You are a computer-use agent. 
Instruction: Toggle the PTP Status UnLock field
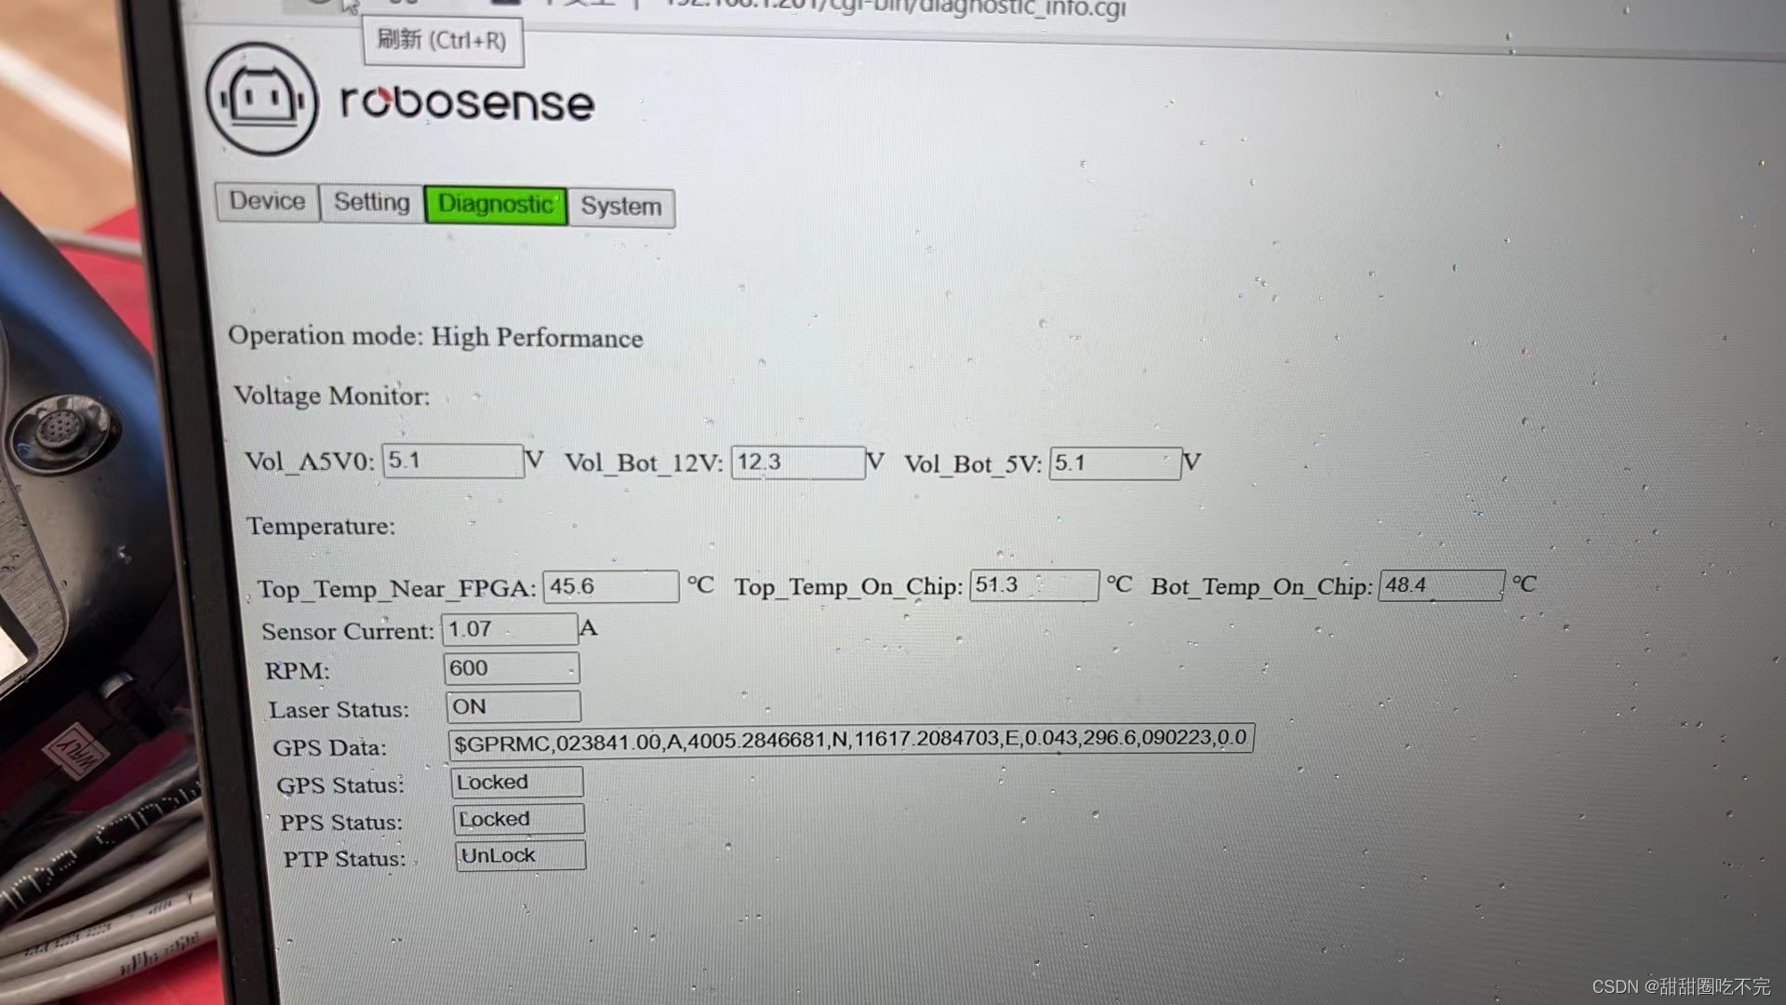tap(520, 855)
